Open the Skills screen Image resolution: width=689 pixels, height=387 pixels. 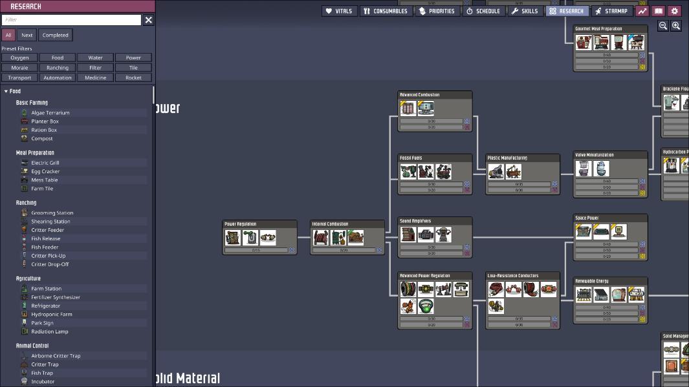click(525, 11)
